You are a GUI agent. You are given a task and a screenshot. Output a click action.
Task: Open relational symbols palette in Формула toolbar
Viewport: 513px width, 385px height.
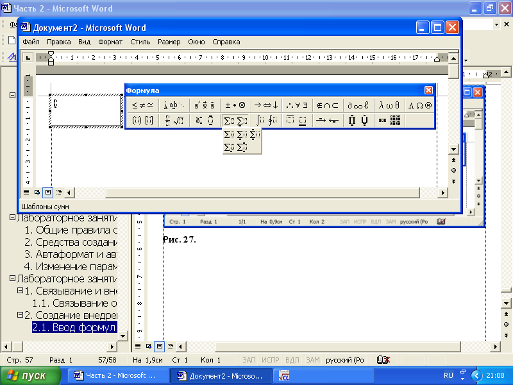point(142,105)
